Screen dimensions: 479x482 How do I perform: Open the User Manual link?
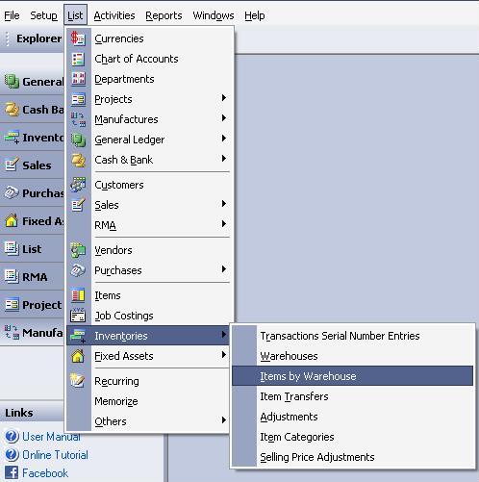pos(51,437)
